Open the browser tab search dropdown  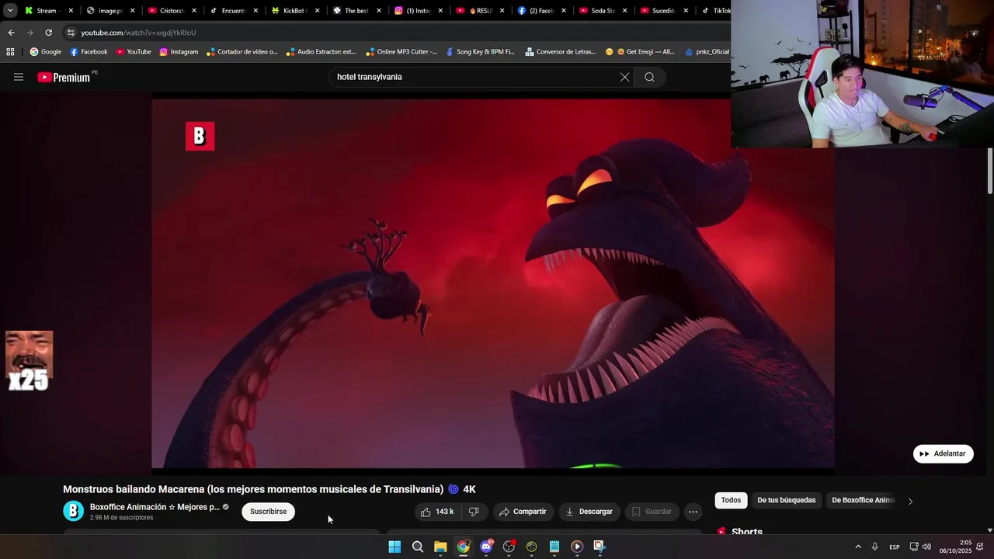pos(9,11)
